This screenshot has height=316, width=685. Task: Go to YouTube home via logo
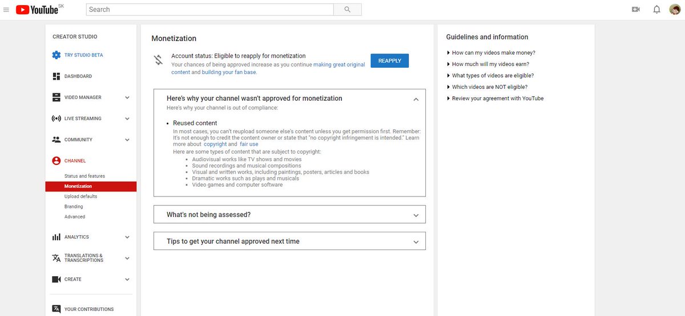36,10
